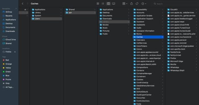
Task: Click the Edit Tags icon
Action: tap(137, 4)
